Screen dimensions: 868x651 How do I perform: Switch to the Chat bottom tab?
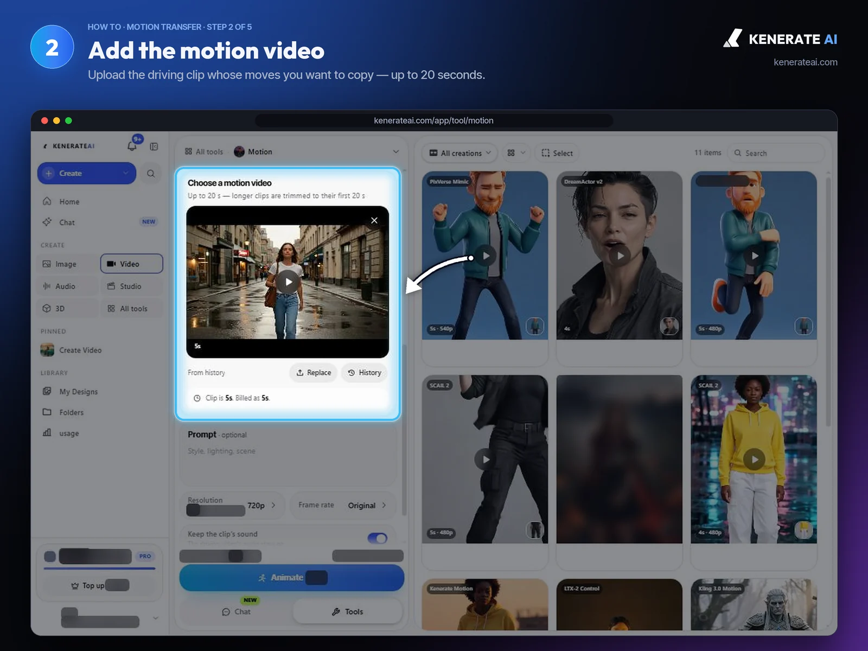click(237, 611)
